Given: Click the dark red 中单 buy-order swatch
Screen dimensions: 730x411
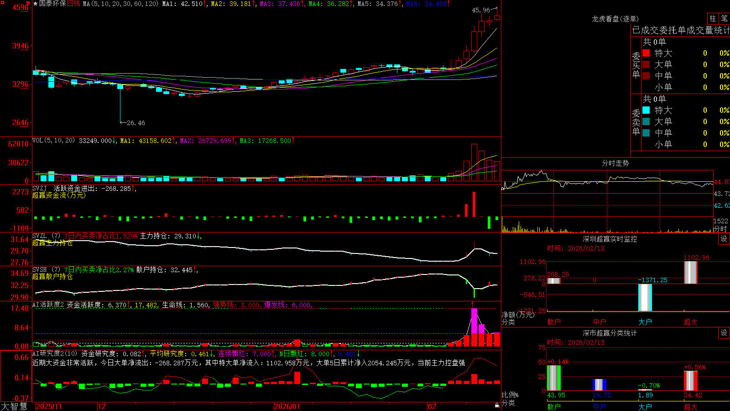Looking at the screenshot, I should (646, 76).
